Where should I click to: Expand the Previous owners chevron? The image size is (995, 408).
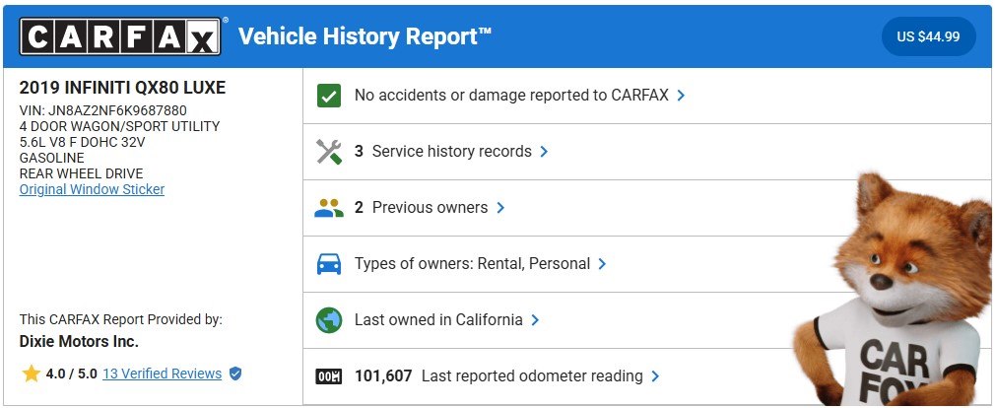[500, 208]
